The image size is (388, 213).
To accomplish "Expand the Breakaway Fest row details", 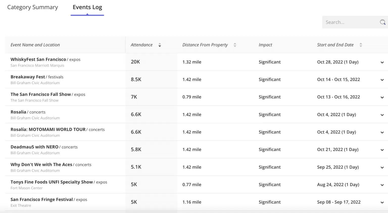I will [382, 80].
